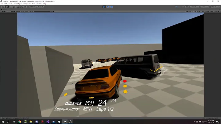This screenshot has height=124, width=221.
Task: Click the orange car in the Game view
Action: click(99, 82)
